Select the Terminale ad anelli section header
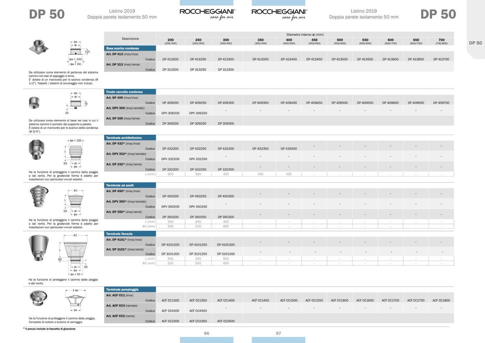Viewport: 485px width, 343px height. pos(130,185)
